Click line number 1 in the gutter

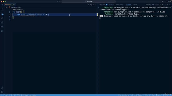tap(10, 12)
